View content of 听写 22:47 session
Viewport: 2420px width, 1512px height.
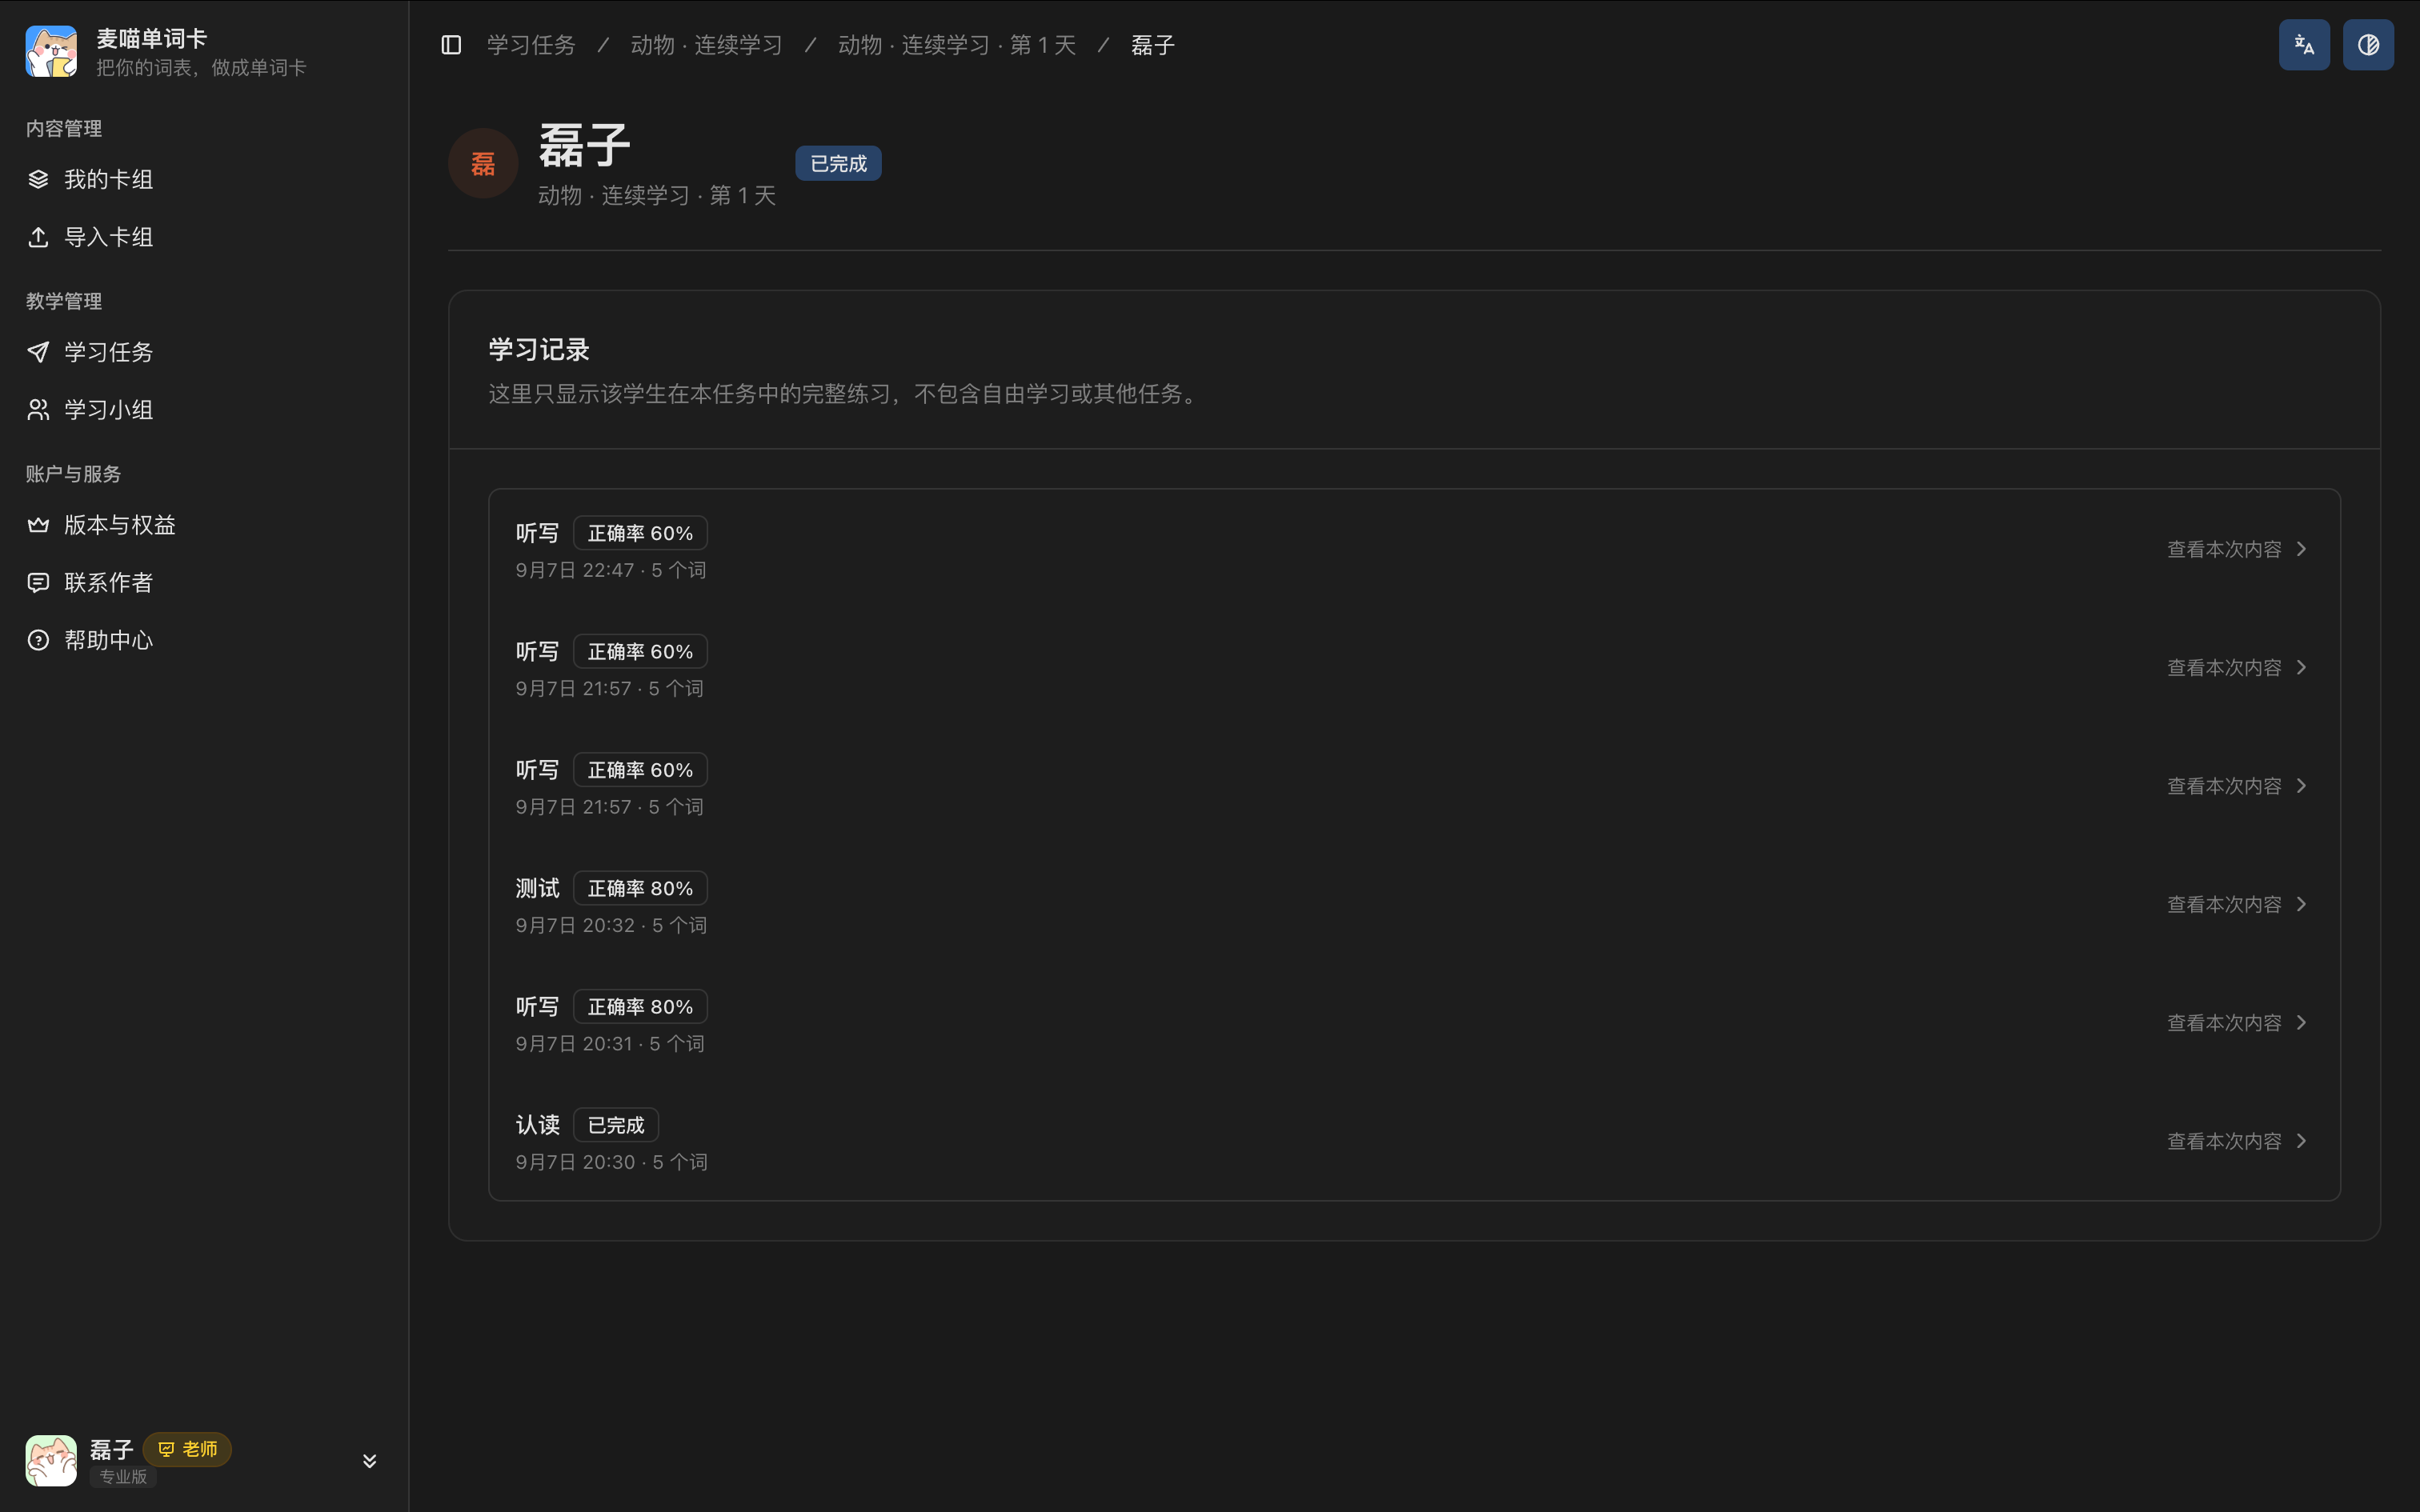click(2224, 549)
